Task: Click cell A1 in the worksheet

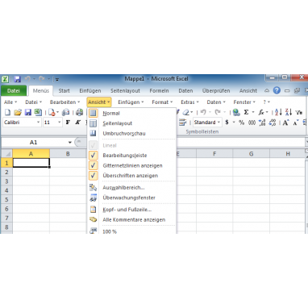Action: tap(31, 163)
